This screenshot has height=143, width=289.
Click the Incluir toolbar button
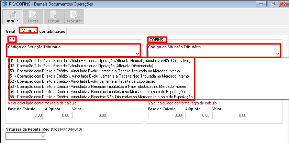[12, 17]
